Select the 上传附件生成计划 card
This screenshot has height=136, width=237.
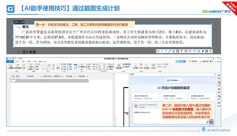[x=173, y=97]
